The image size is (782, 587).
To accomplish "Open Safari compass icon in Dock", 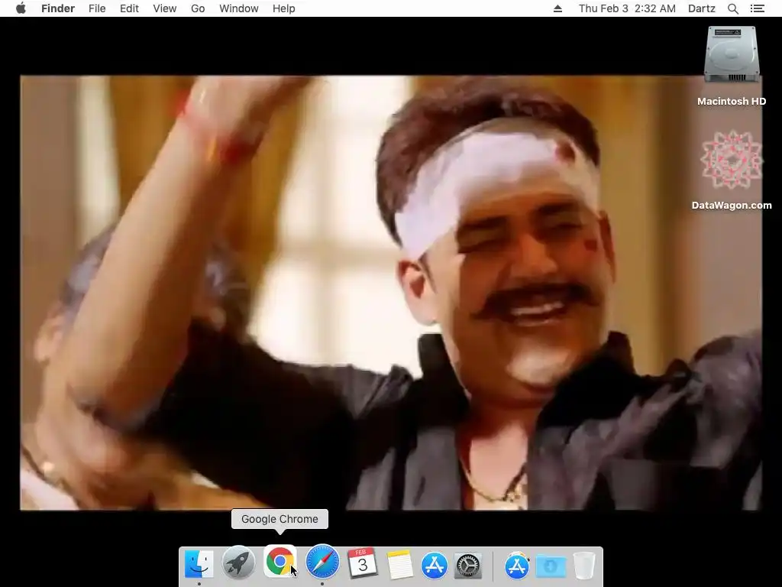I will pos(322,562).
